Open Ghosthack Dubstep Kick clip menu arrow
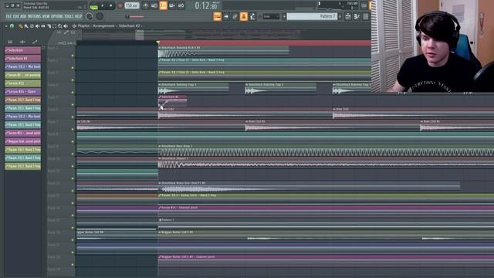The width and height of the screenshot is (494, 278). (160, 48)
